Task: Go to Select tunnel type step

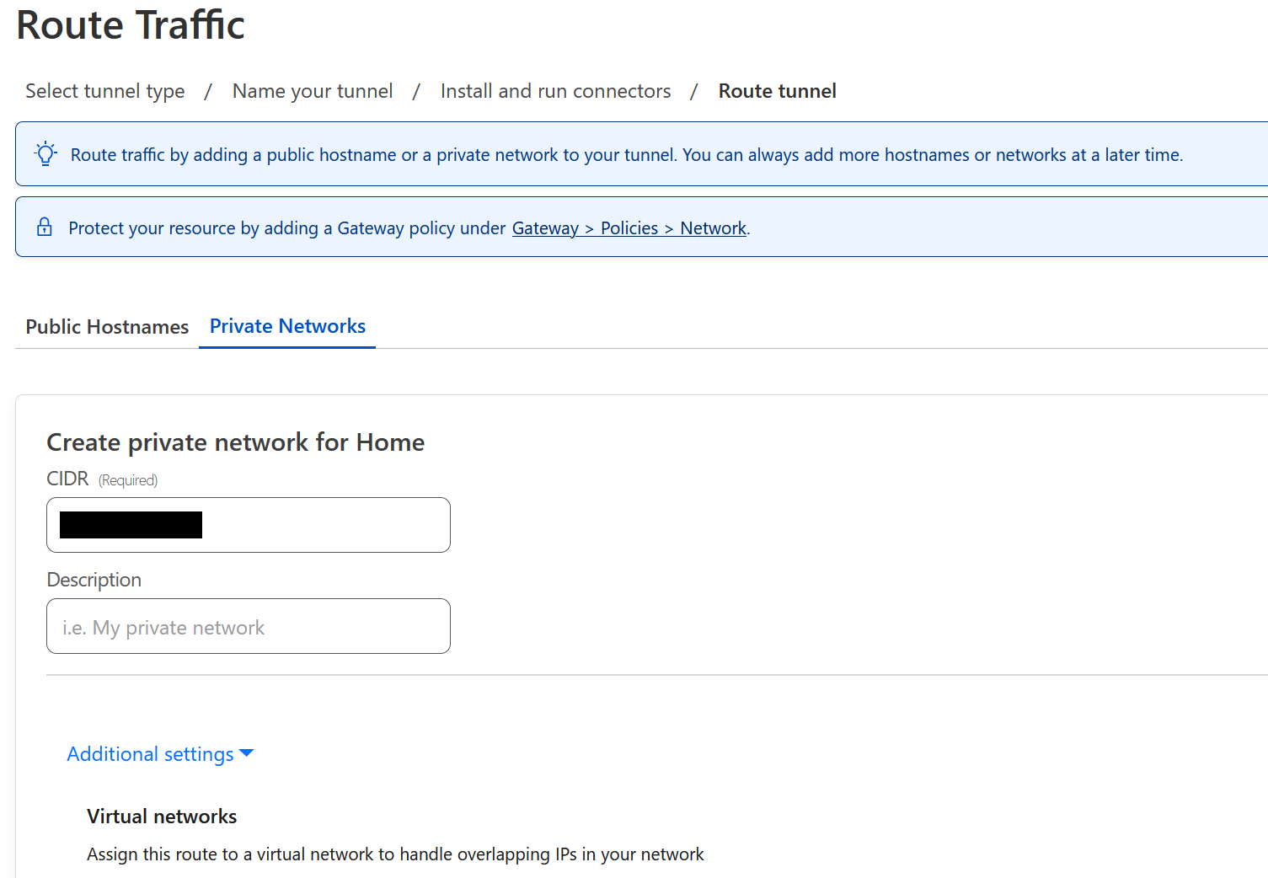Action: [105, 91]
